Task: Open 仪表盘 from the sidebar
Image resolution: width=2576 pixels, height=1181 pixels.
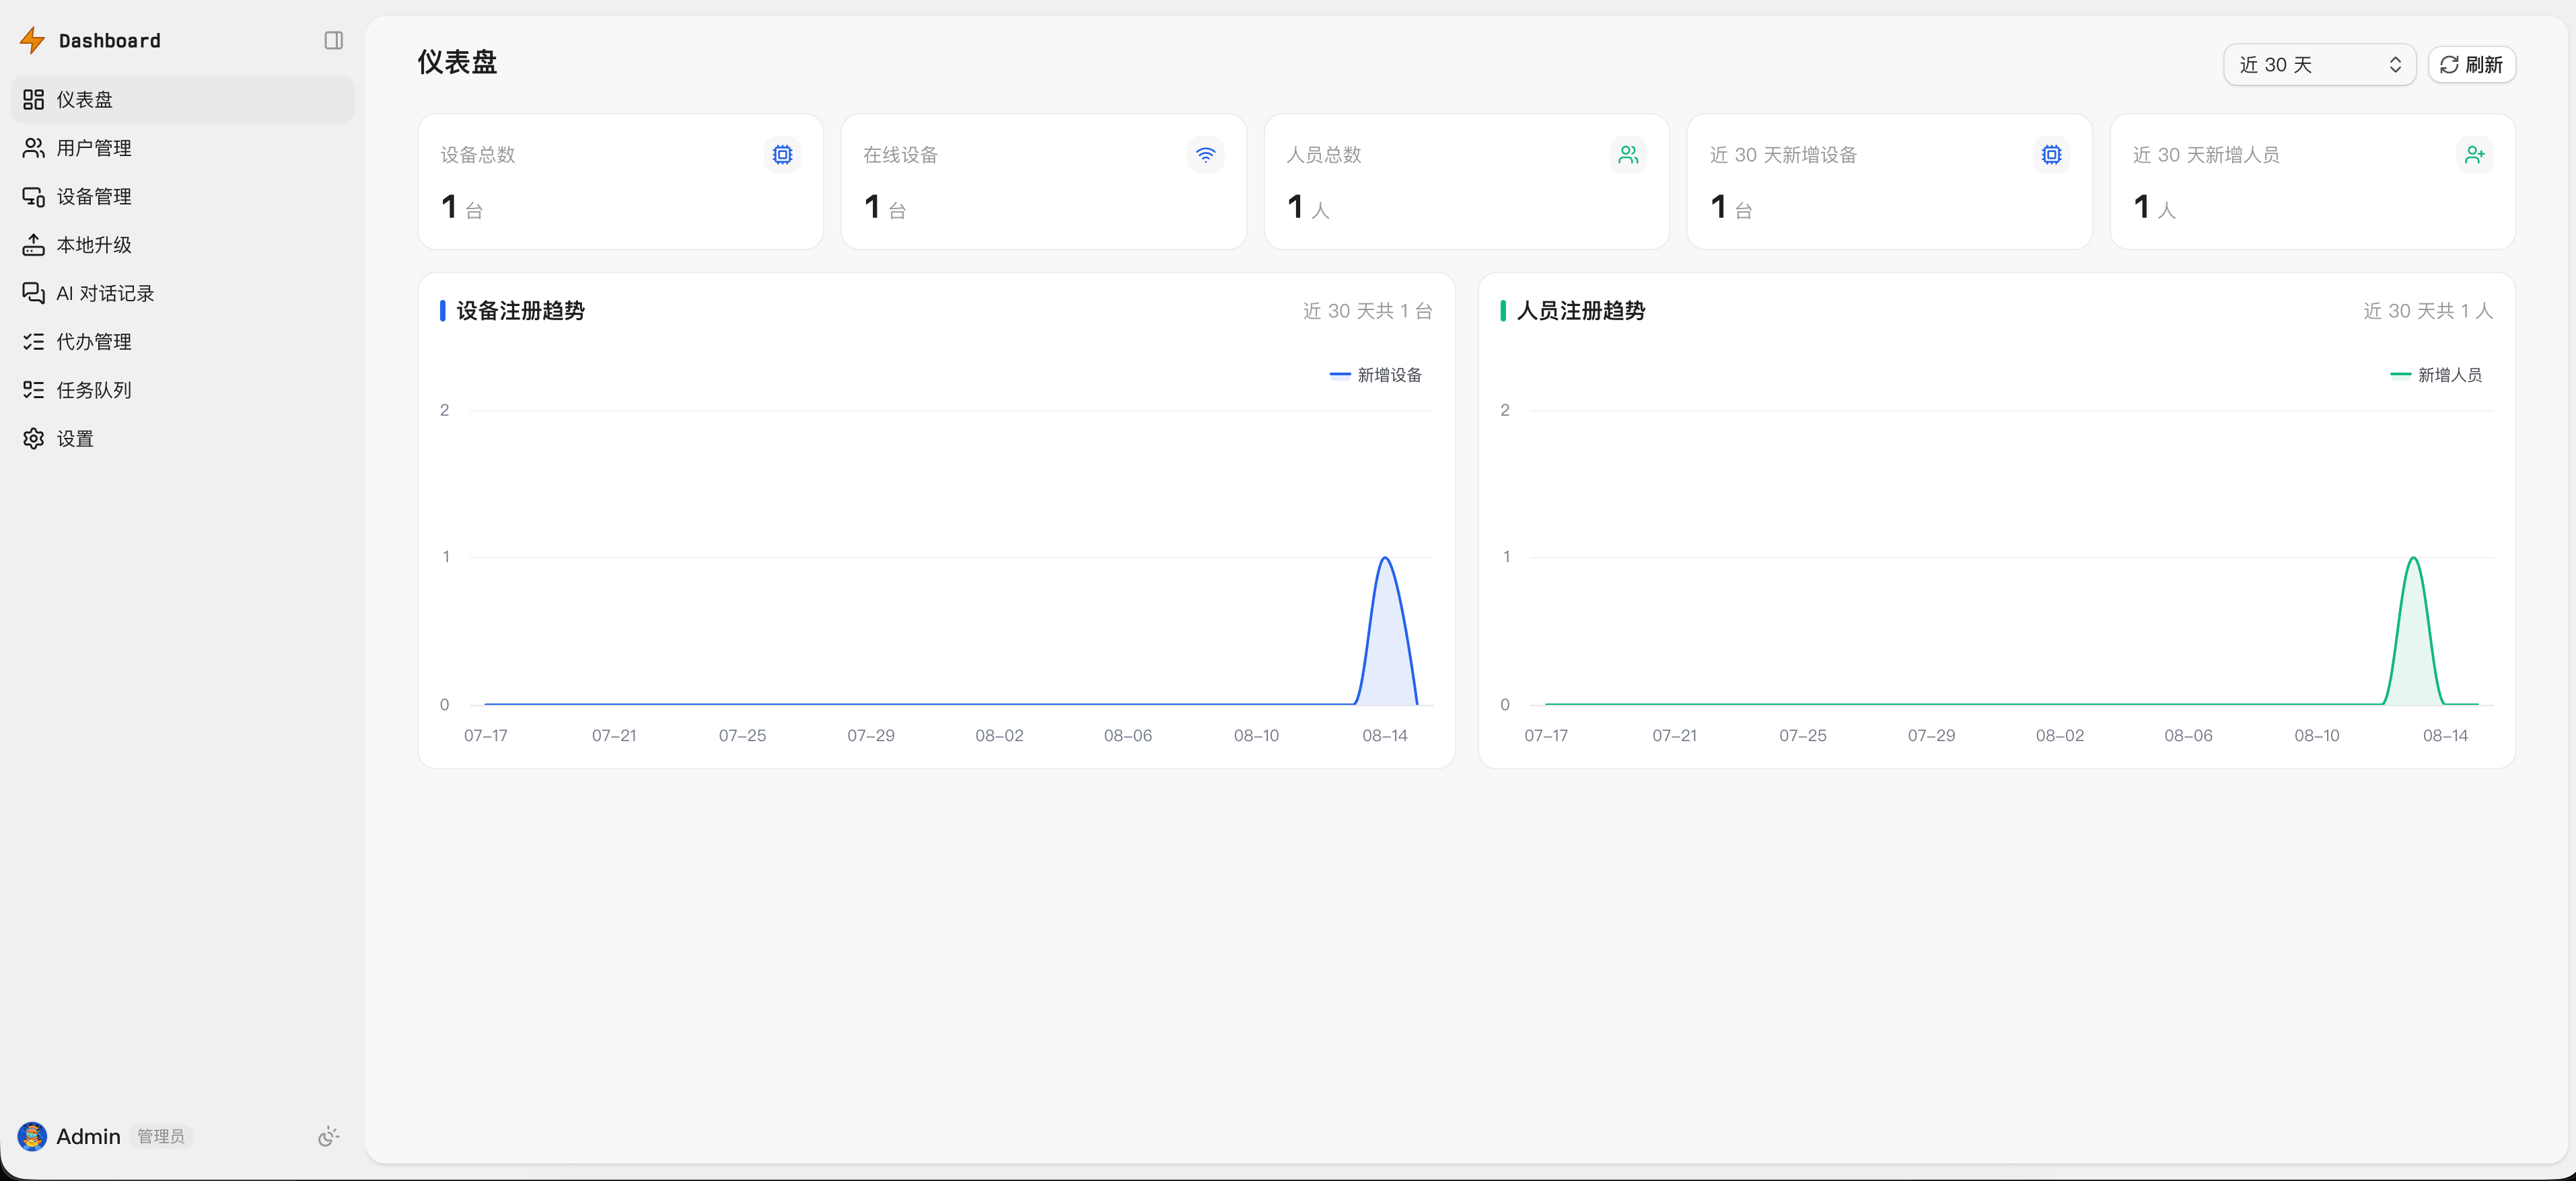Action: pyautogui.click(x=183, y=99)
